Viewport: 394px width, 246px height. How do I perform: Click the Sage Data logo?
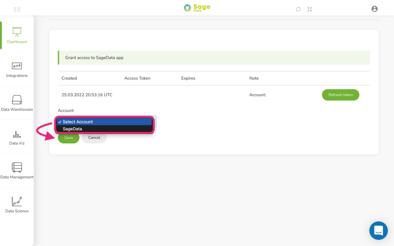[x=197, y=8]
